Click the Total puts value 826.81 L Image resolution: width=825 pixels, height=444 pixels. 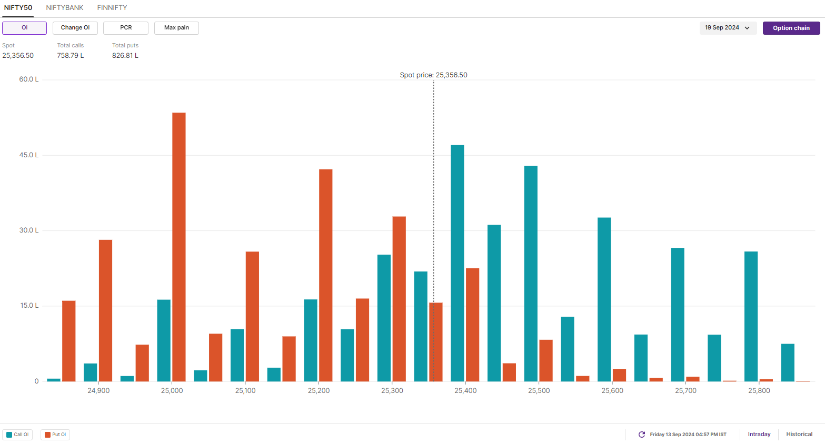(x=125, y=56)
